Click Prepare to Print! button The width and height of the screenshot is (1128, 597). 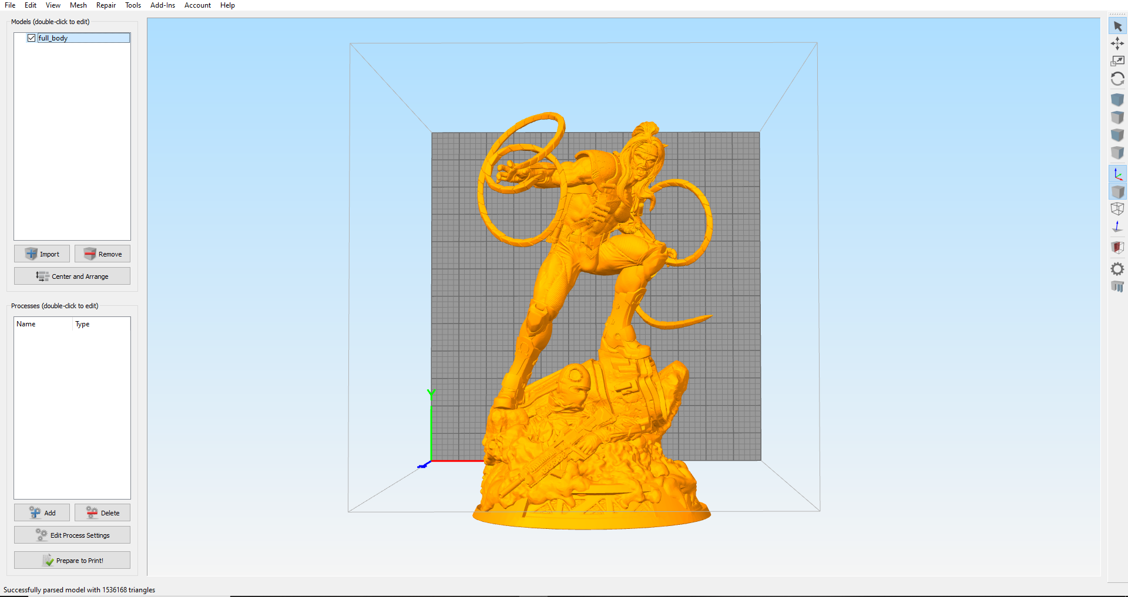click(72, 560)
